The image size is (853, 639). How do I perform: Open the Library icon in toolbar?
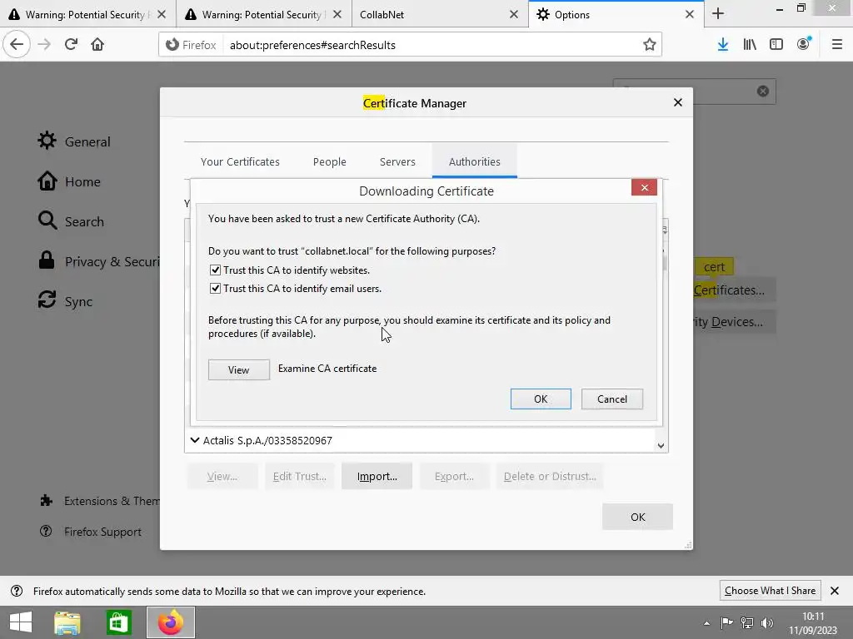(750, 45)
